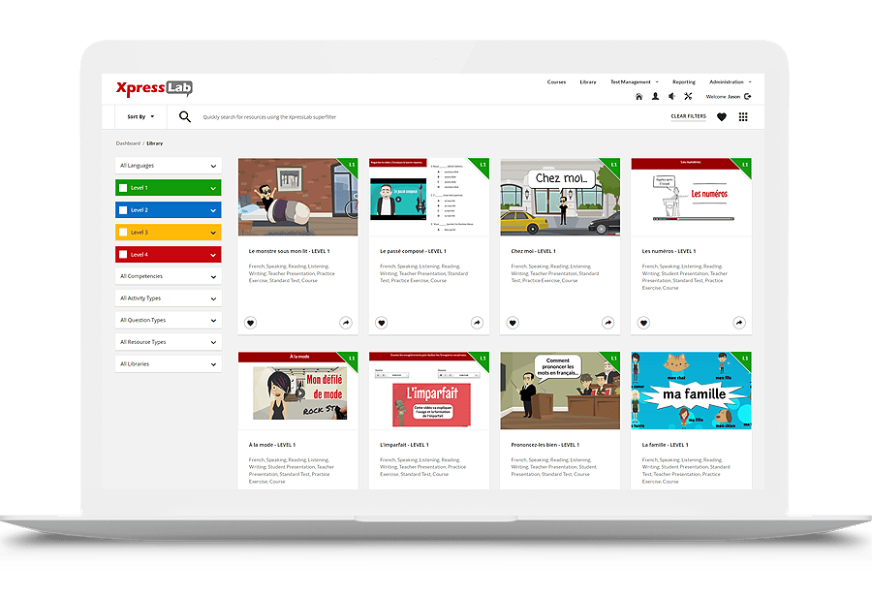872x595 pixels.
Task: Open the Reporting menu item
Action: tap(683, 82)
